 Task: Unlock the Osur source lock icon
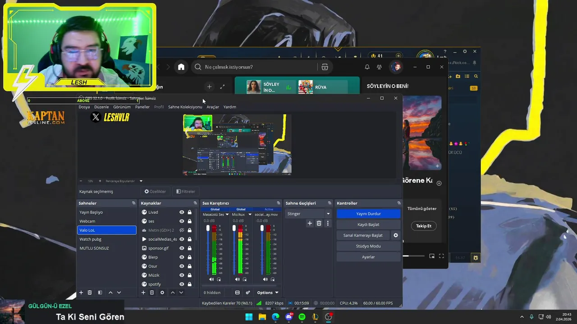click(x=190, y=266)
